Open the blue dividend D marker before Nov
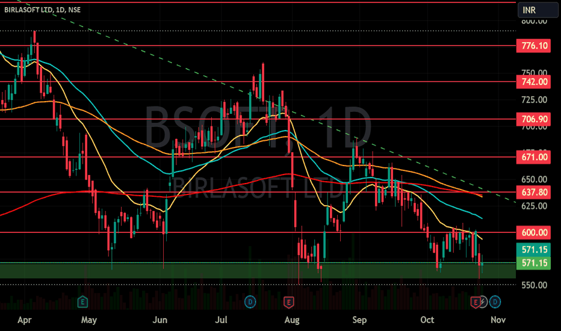Viewport: 561px width, 331px height. point(495,302)
